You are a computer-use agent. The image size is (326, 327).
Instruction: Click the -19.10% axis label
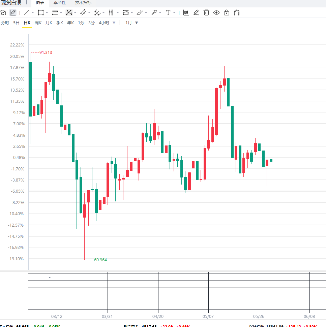[x=16, y=259]
